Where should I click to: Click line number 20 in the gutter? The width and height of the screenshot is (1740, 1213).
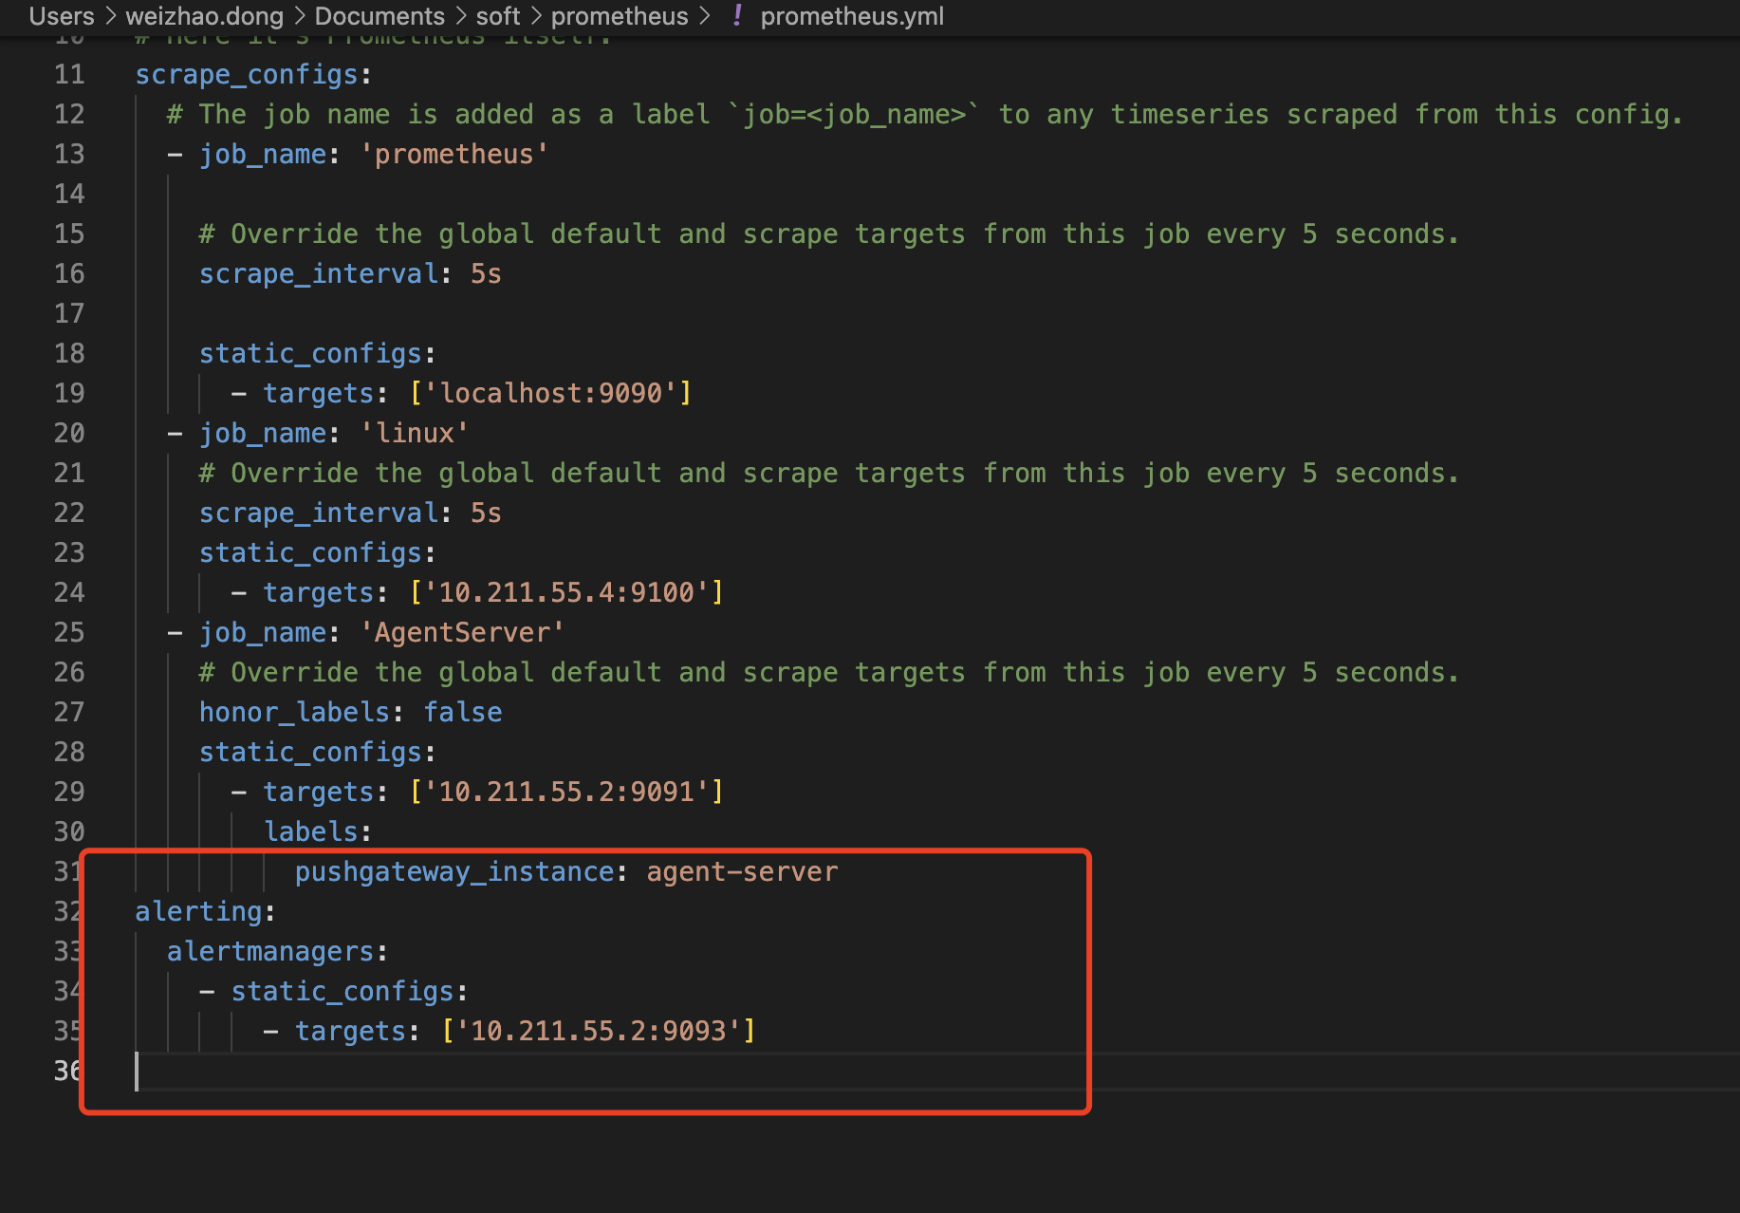(69, 433)
